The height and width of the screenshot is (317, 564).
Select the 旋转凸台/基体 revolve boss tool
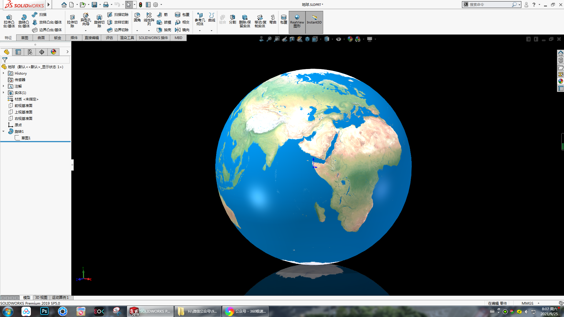(24, 21)
